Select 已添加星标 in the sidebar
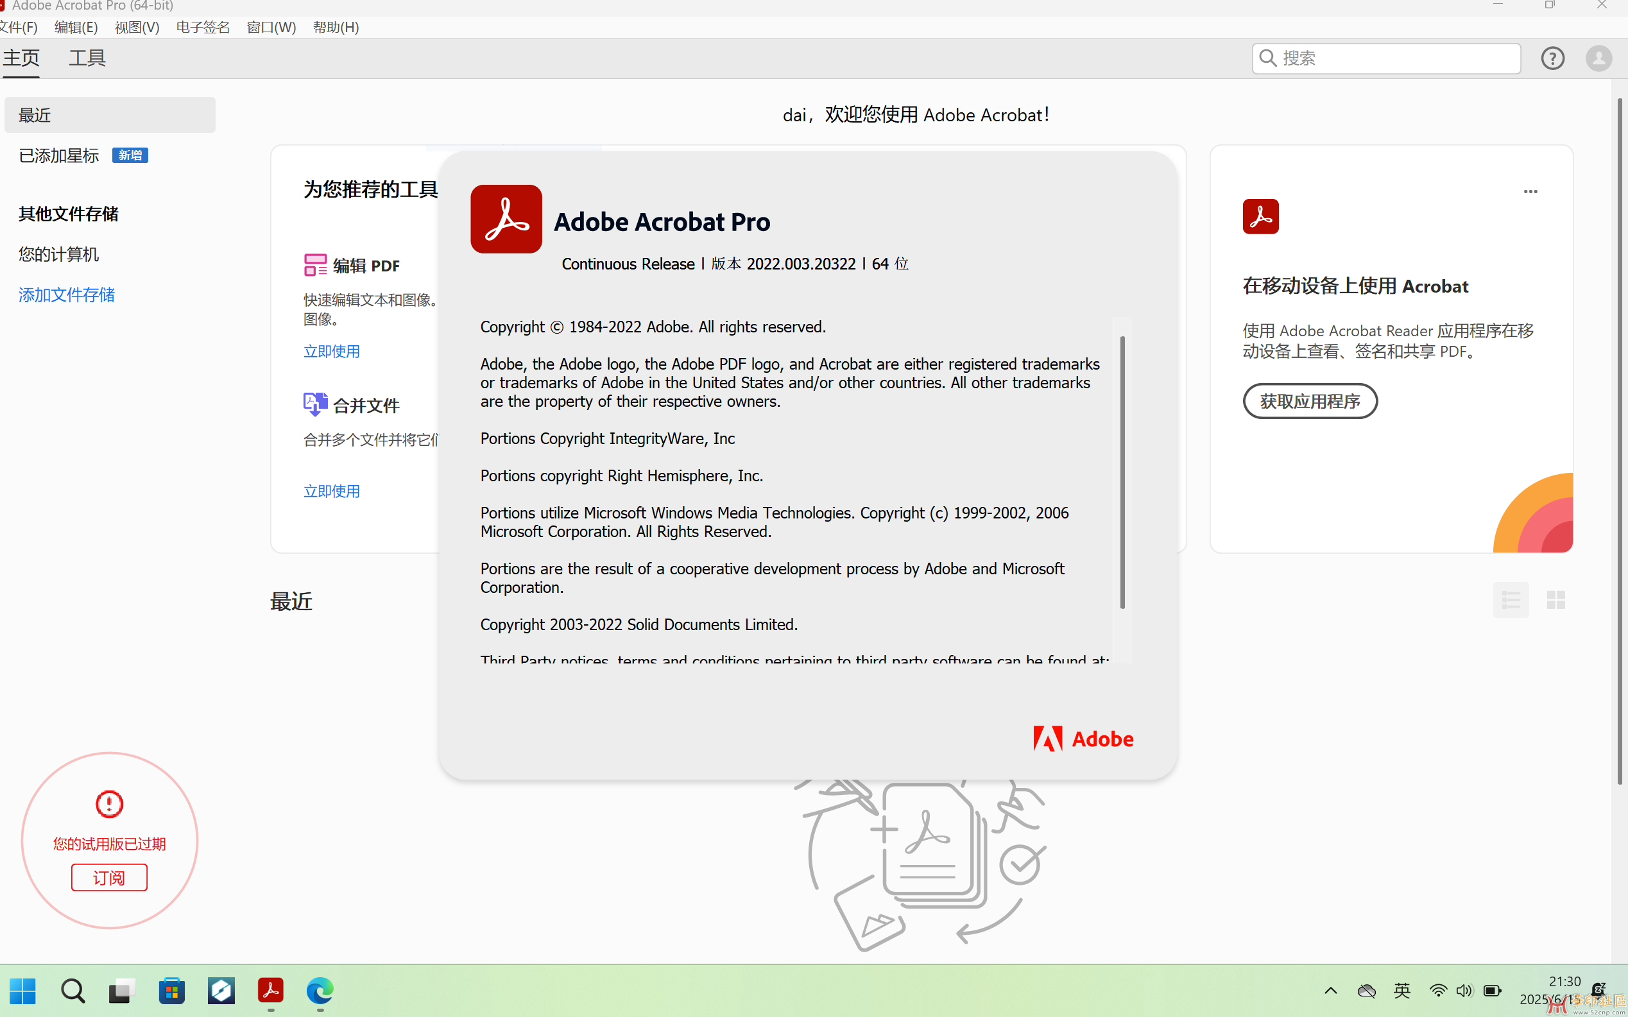Viewport: 1628px width, 1017px height. coord(58,155)
